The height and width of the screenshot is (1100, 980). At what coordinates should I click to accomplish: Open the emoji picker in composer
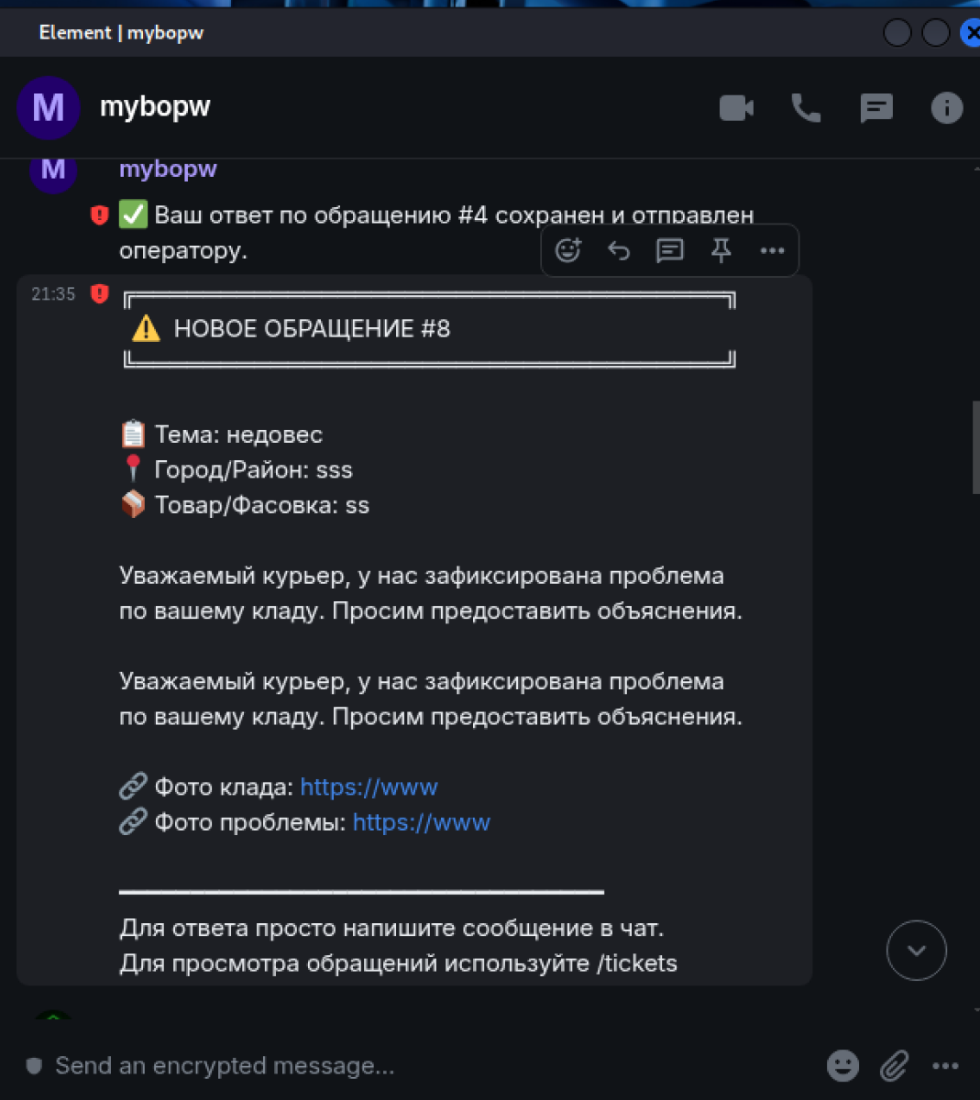(x=842, y=1065)
